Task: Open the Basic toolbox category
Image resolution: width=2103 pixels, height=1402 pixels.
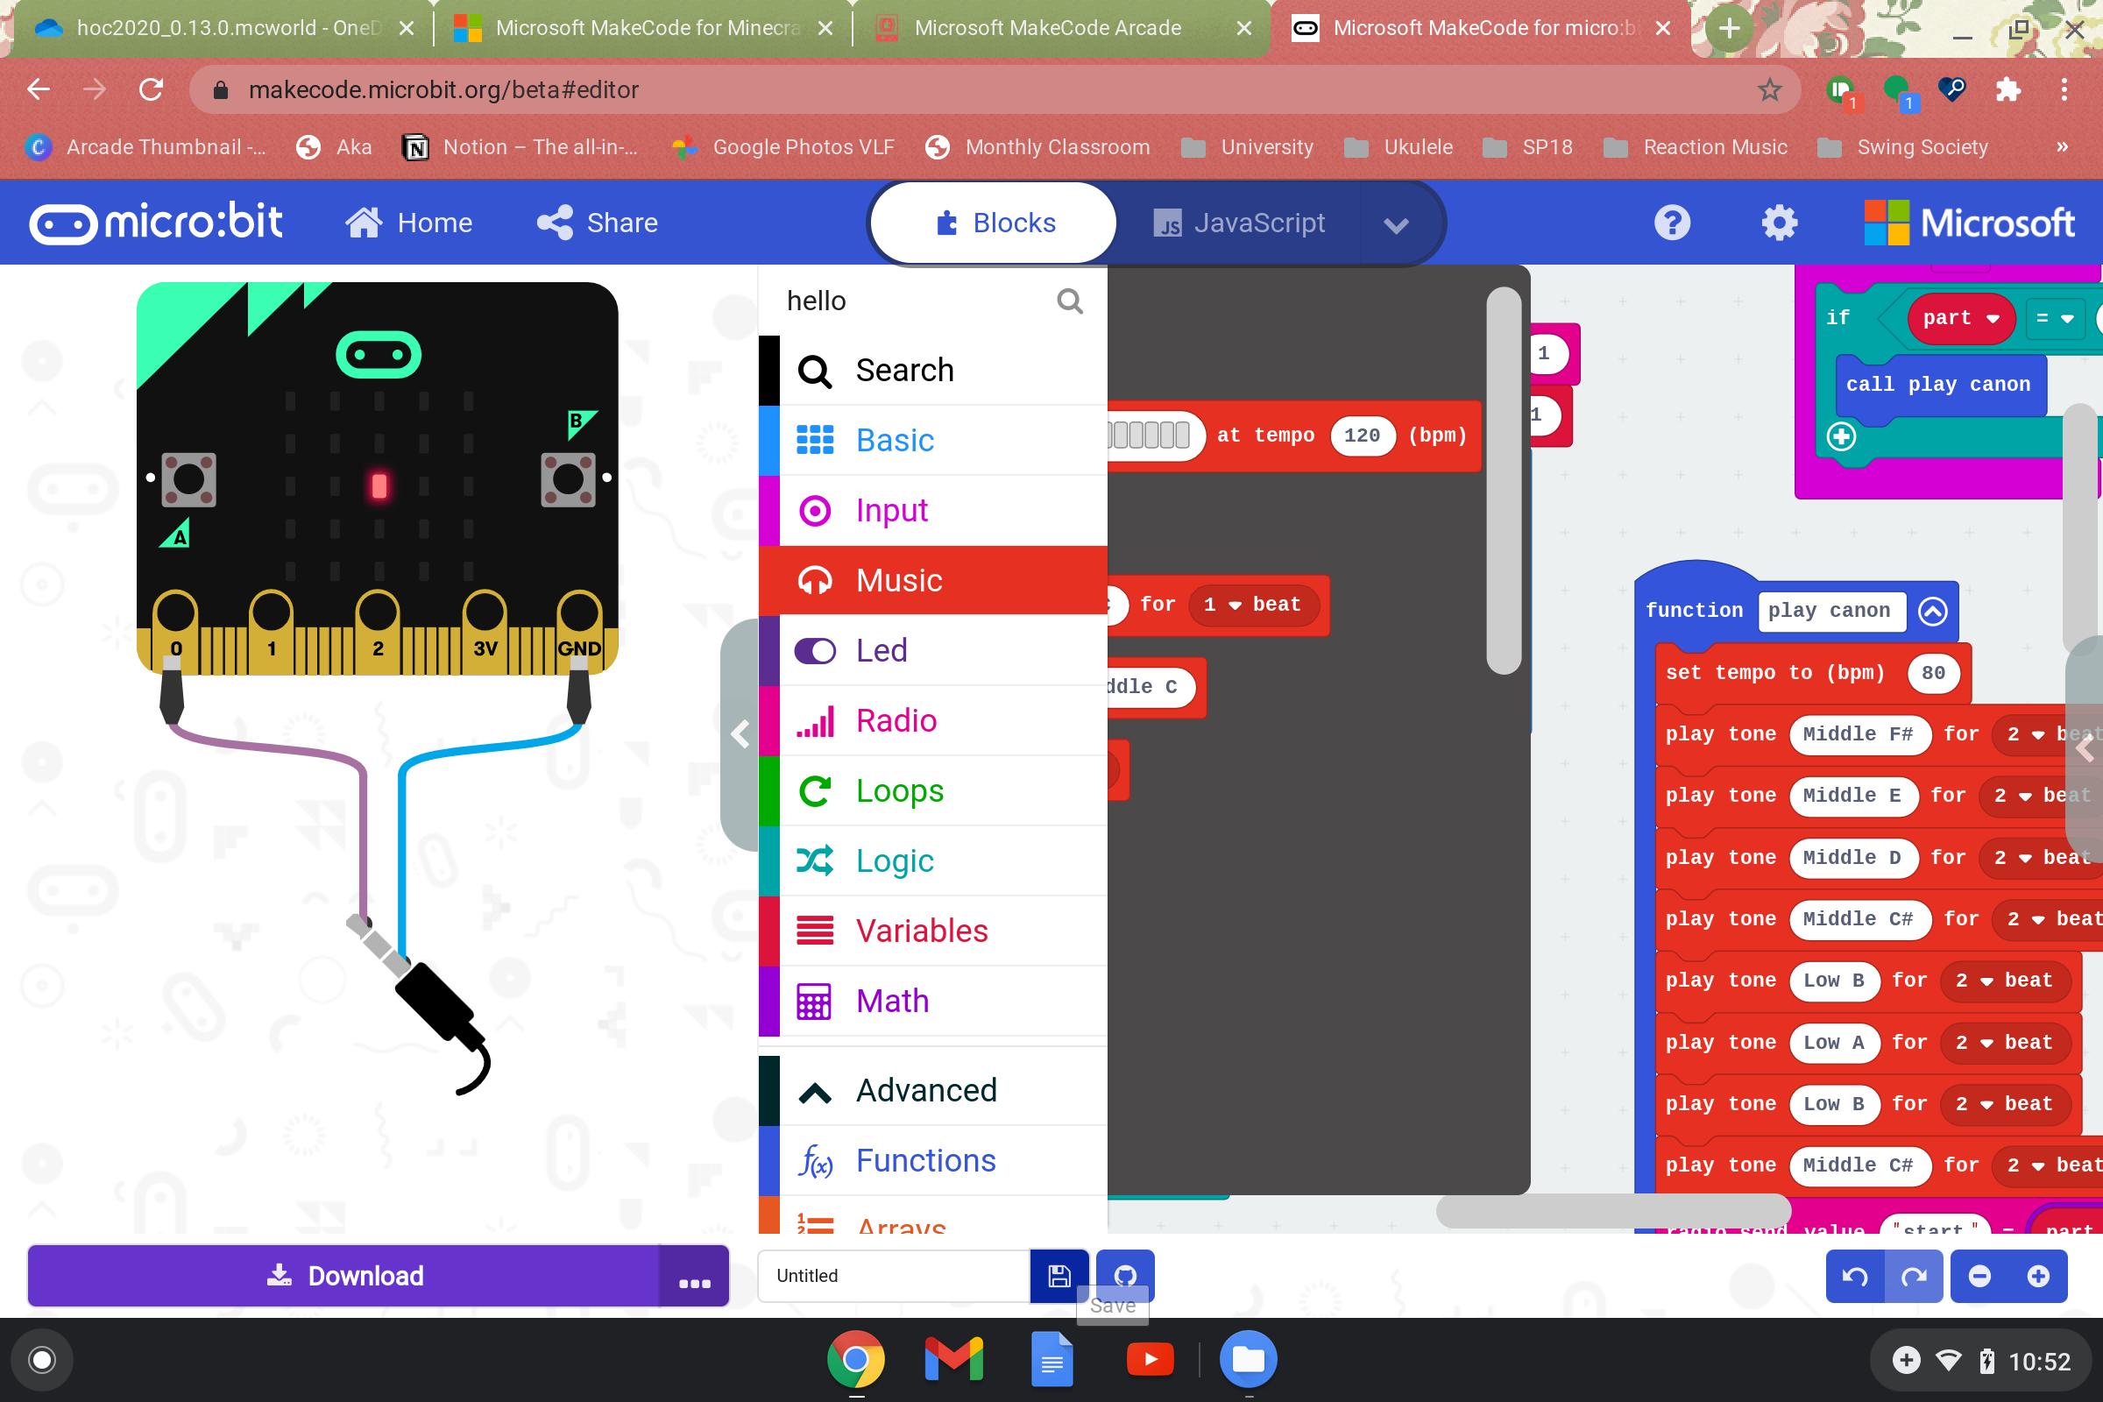Action: click(932, 440)
